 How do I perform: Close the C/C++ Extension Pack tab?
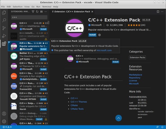click(92, 11)
